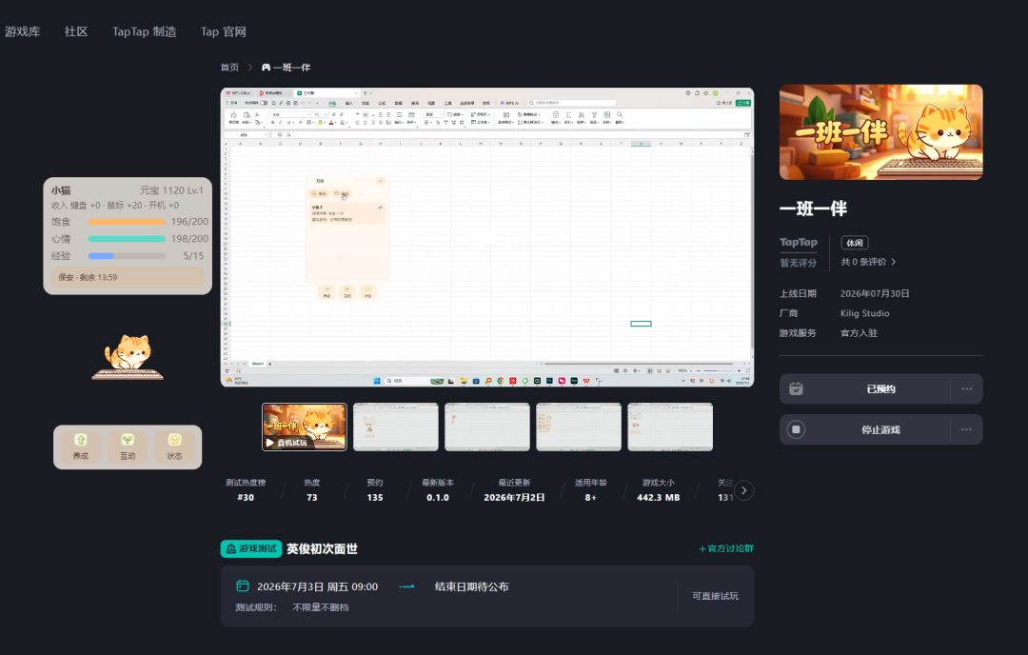Viewport: 1028px width, 655px height.
Task: Select the Sheet1 tab in the preview spreadsheet
Action: [258, 364]
